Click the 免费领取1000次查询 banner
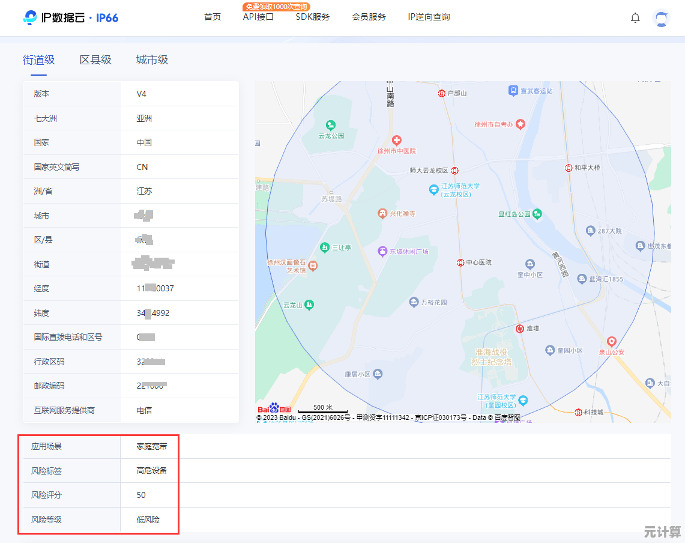This screenshot has width=685, height=543. tap(277, 7)
